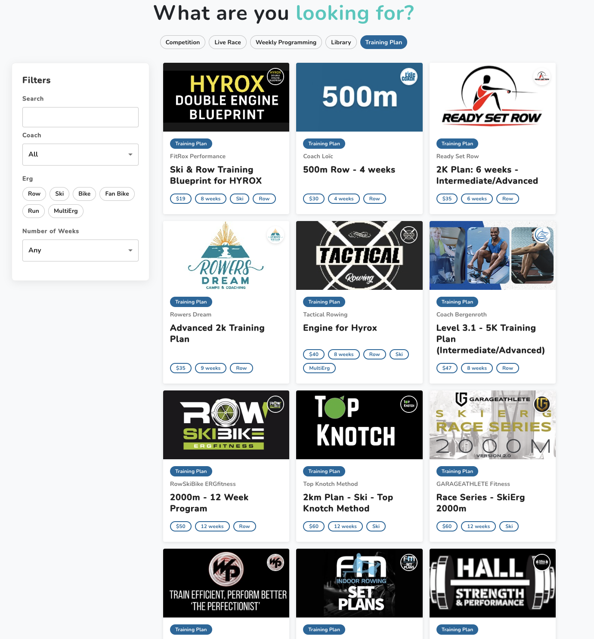Click the Hall Strength & Performance banner
The width and height of the screenshot is (594, 639).
click(x=492, y=583)
